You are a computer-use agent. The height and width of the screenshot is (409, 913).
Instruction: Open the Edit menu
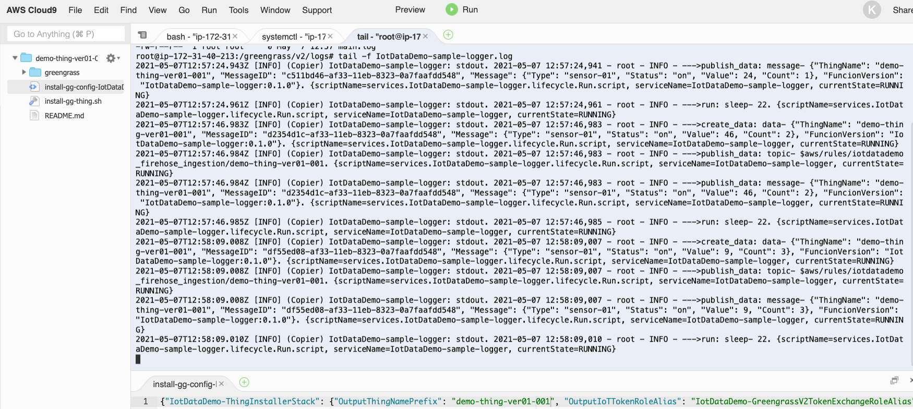(101, 10)
